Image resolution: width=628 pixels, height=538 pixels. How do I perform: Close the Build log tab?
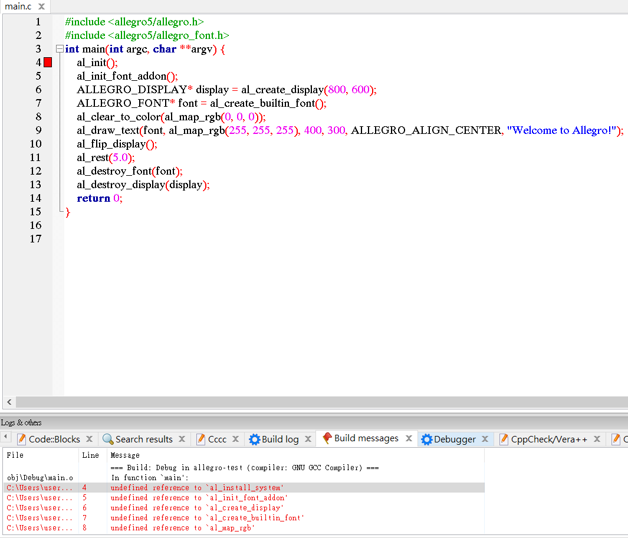[x=308, y=439]
